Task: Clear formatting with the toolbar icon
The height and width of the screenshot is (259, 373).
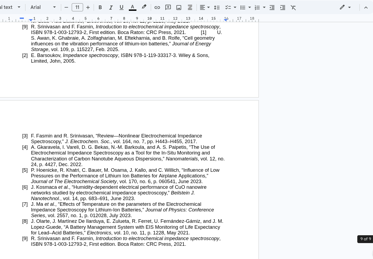Action: click(x=293, y=7)
